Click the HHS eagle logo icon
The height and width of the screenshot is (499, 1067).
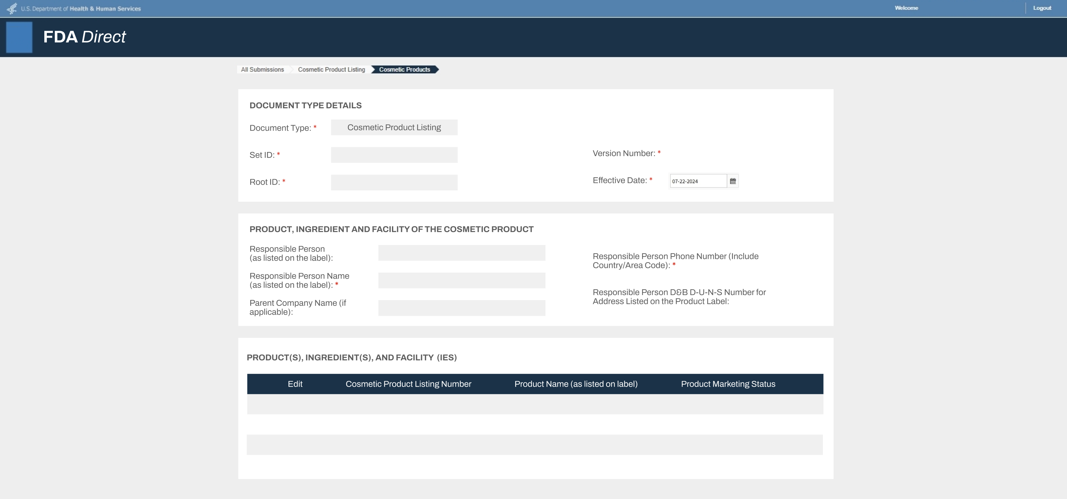(x=12, y=8)
